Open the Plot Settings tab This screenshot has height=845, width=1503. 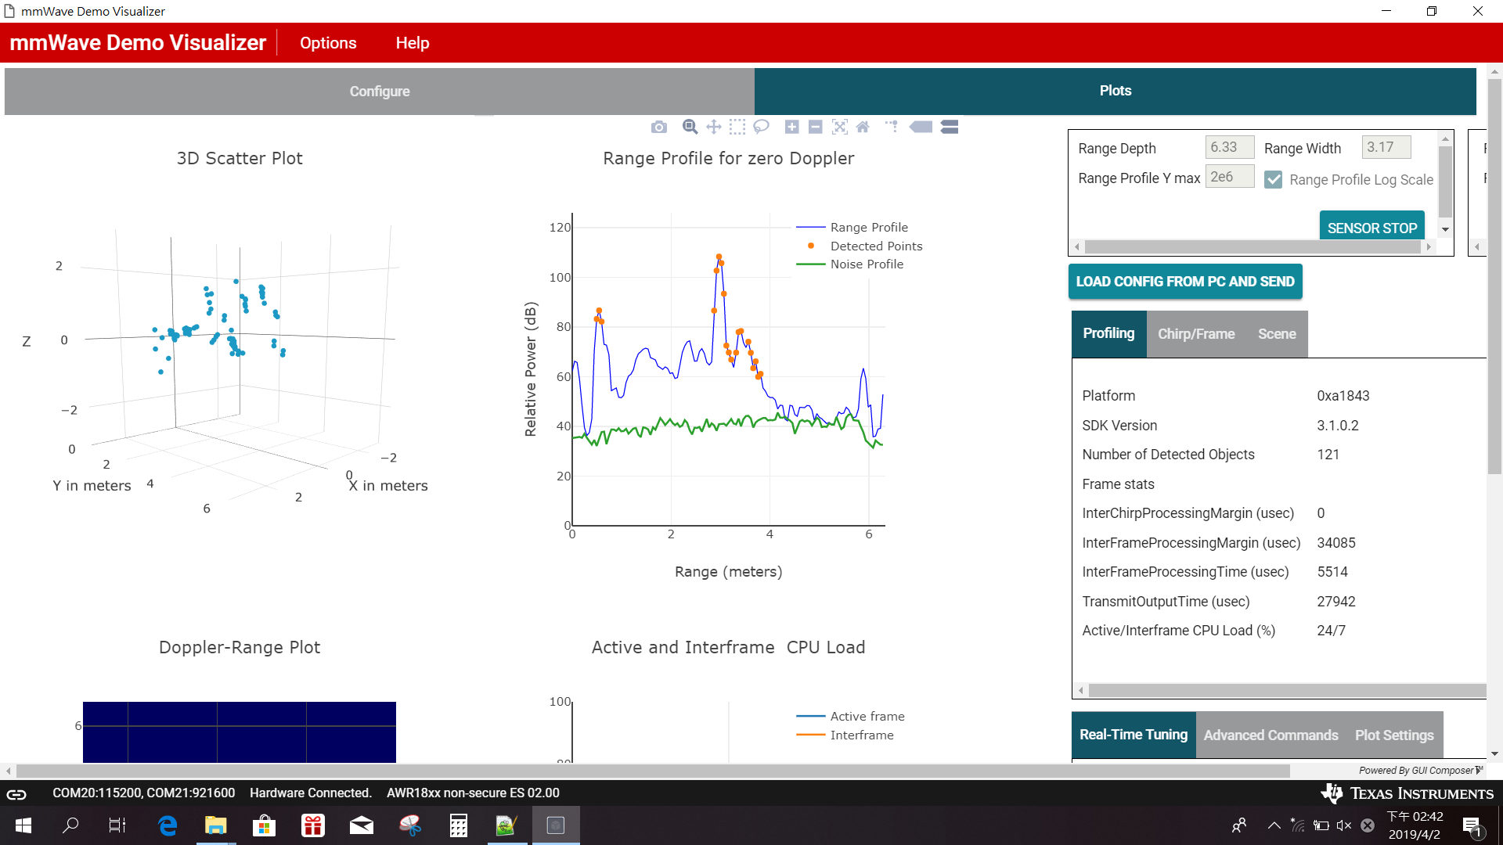click(x=1394, y=735)
